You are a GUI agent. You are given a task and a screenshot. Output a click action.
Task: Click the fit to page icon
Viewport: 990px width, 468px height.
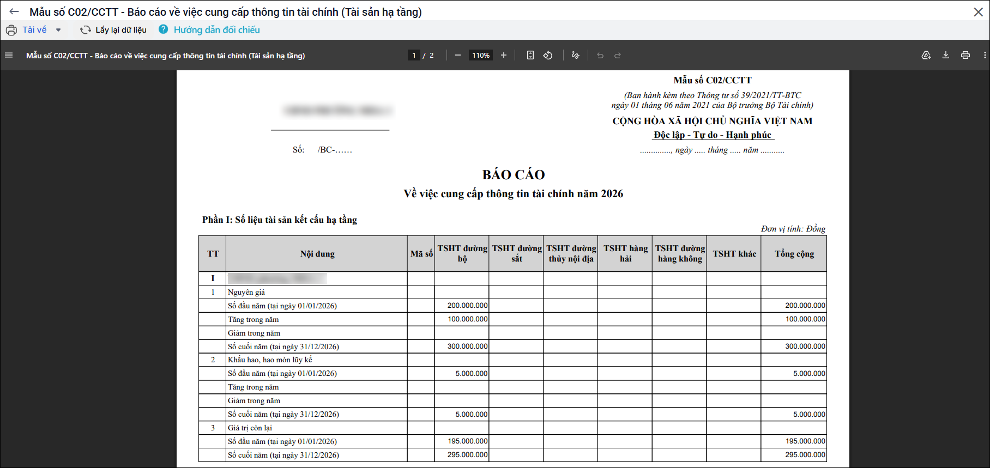(x=530, y=55)
